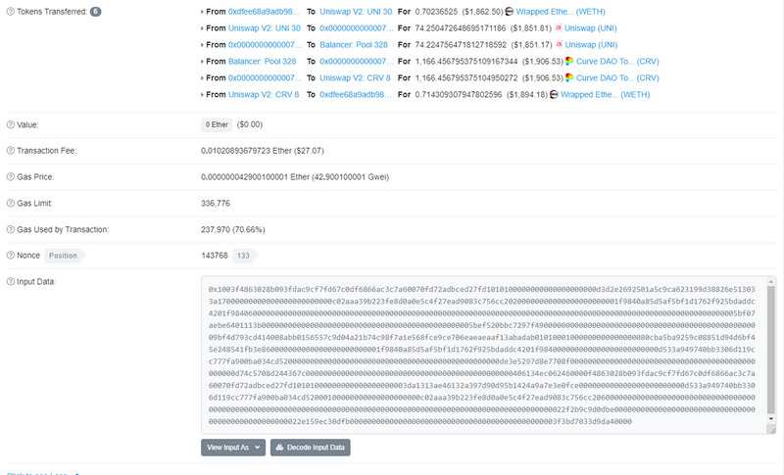Click the help icon next to Transaction Fee
The height and width of the screenshot is (475, 784).
point(10,151)
